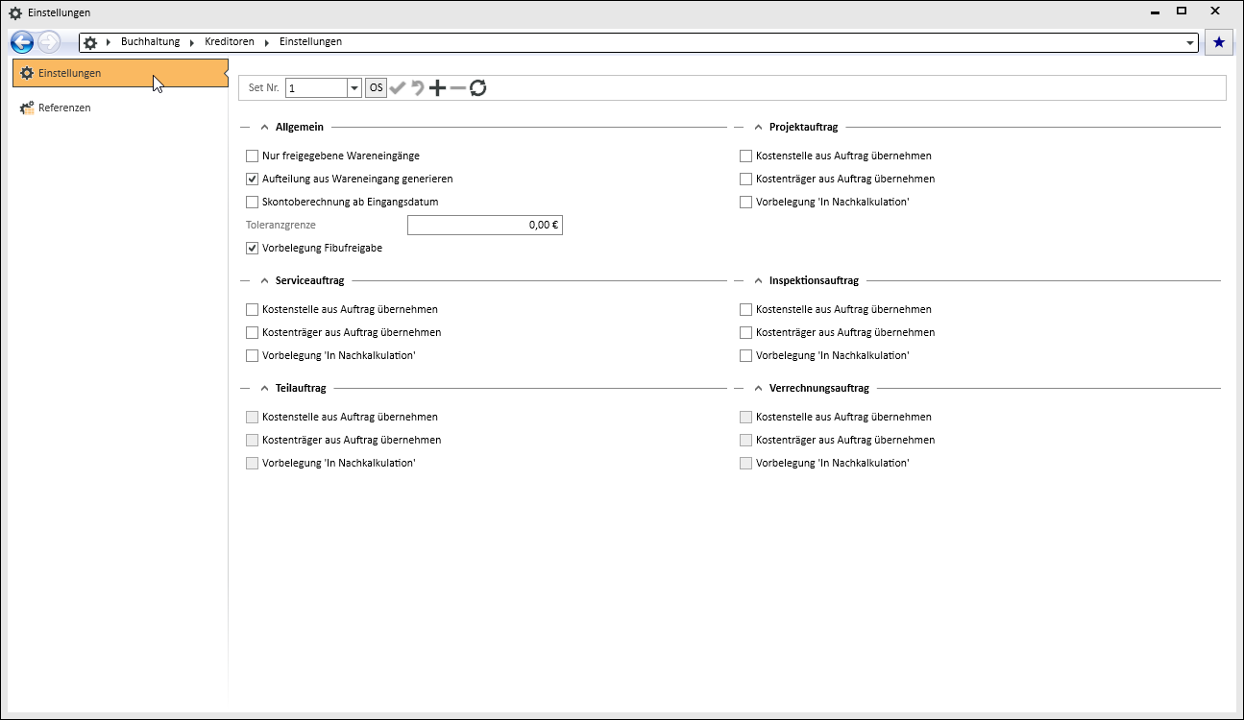Check Inspektionsauftrag Kostenstelle aus Auftrag übernehmen
The width and height of the screenshot is (1244, 720).
click(x=746, y=309)
